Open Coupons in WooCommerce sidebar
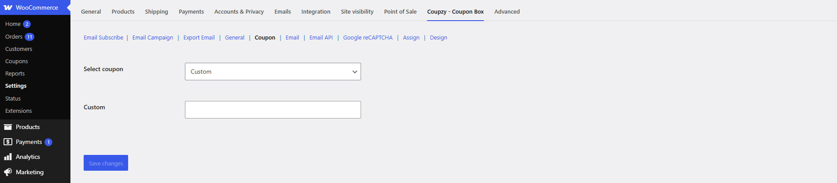Viewport: 837px width, 183px height. [17, 61]
